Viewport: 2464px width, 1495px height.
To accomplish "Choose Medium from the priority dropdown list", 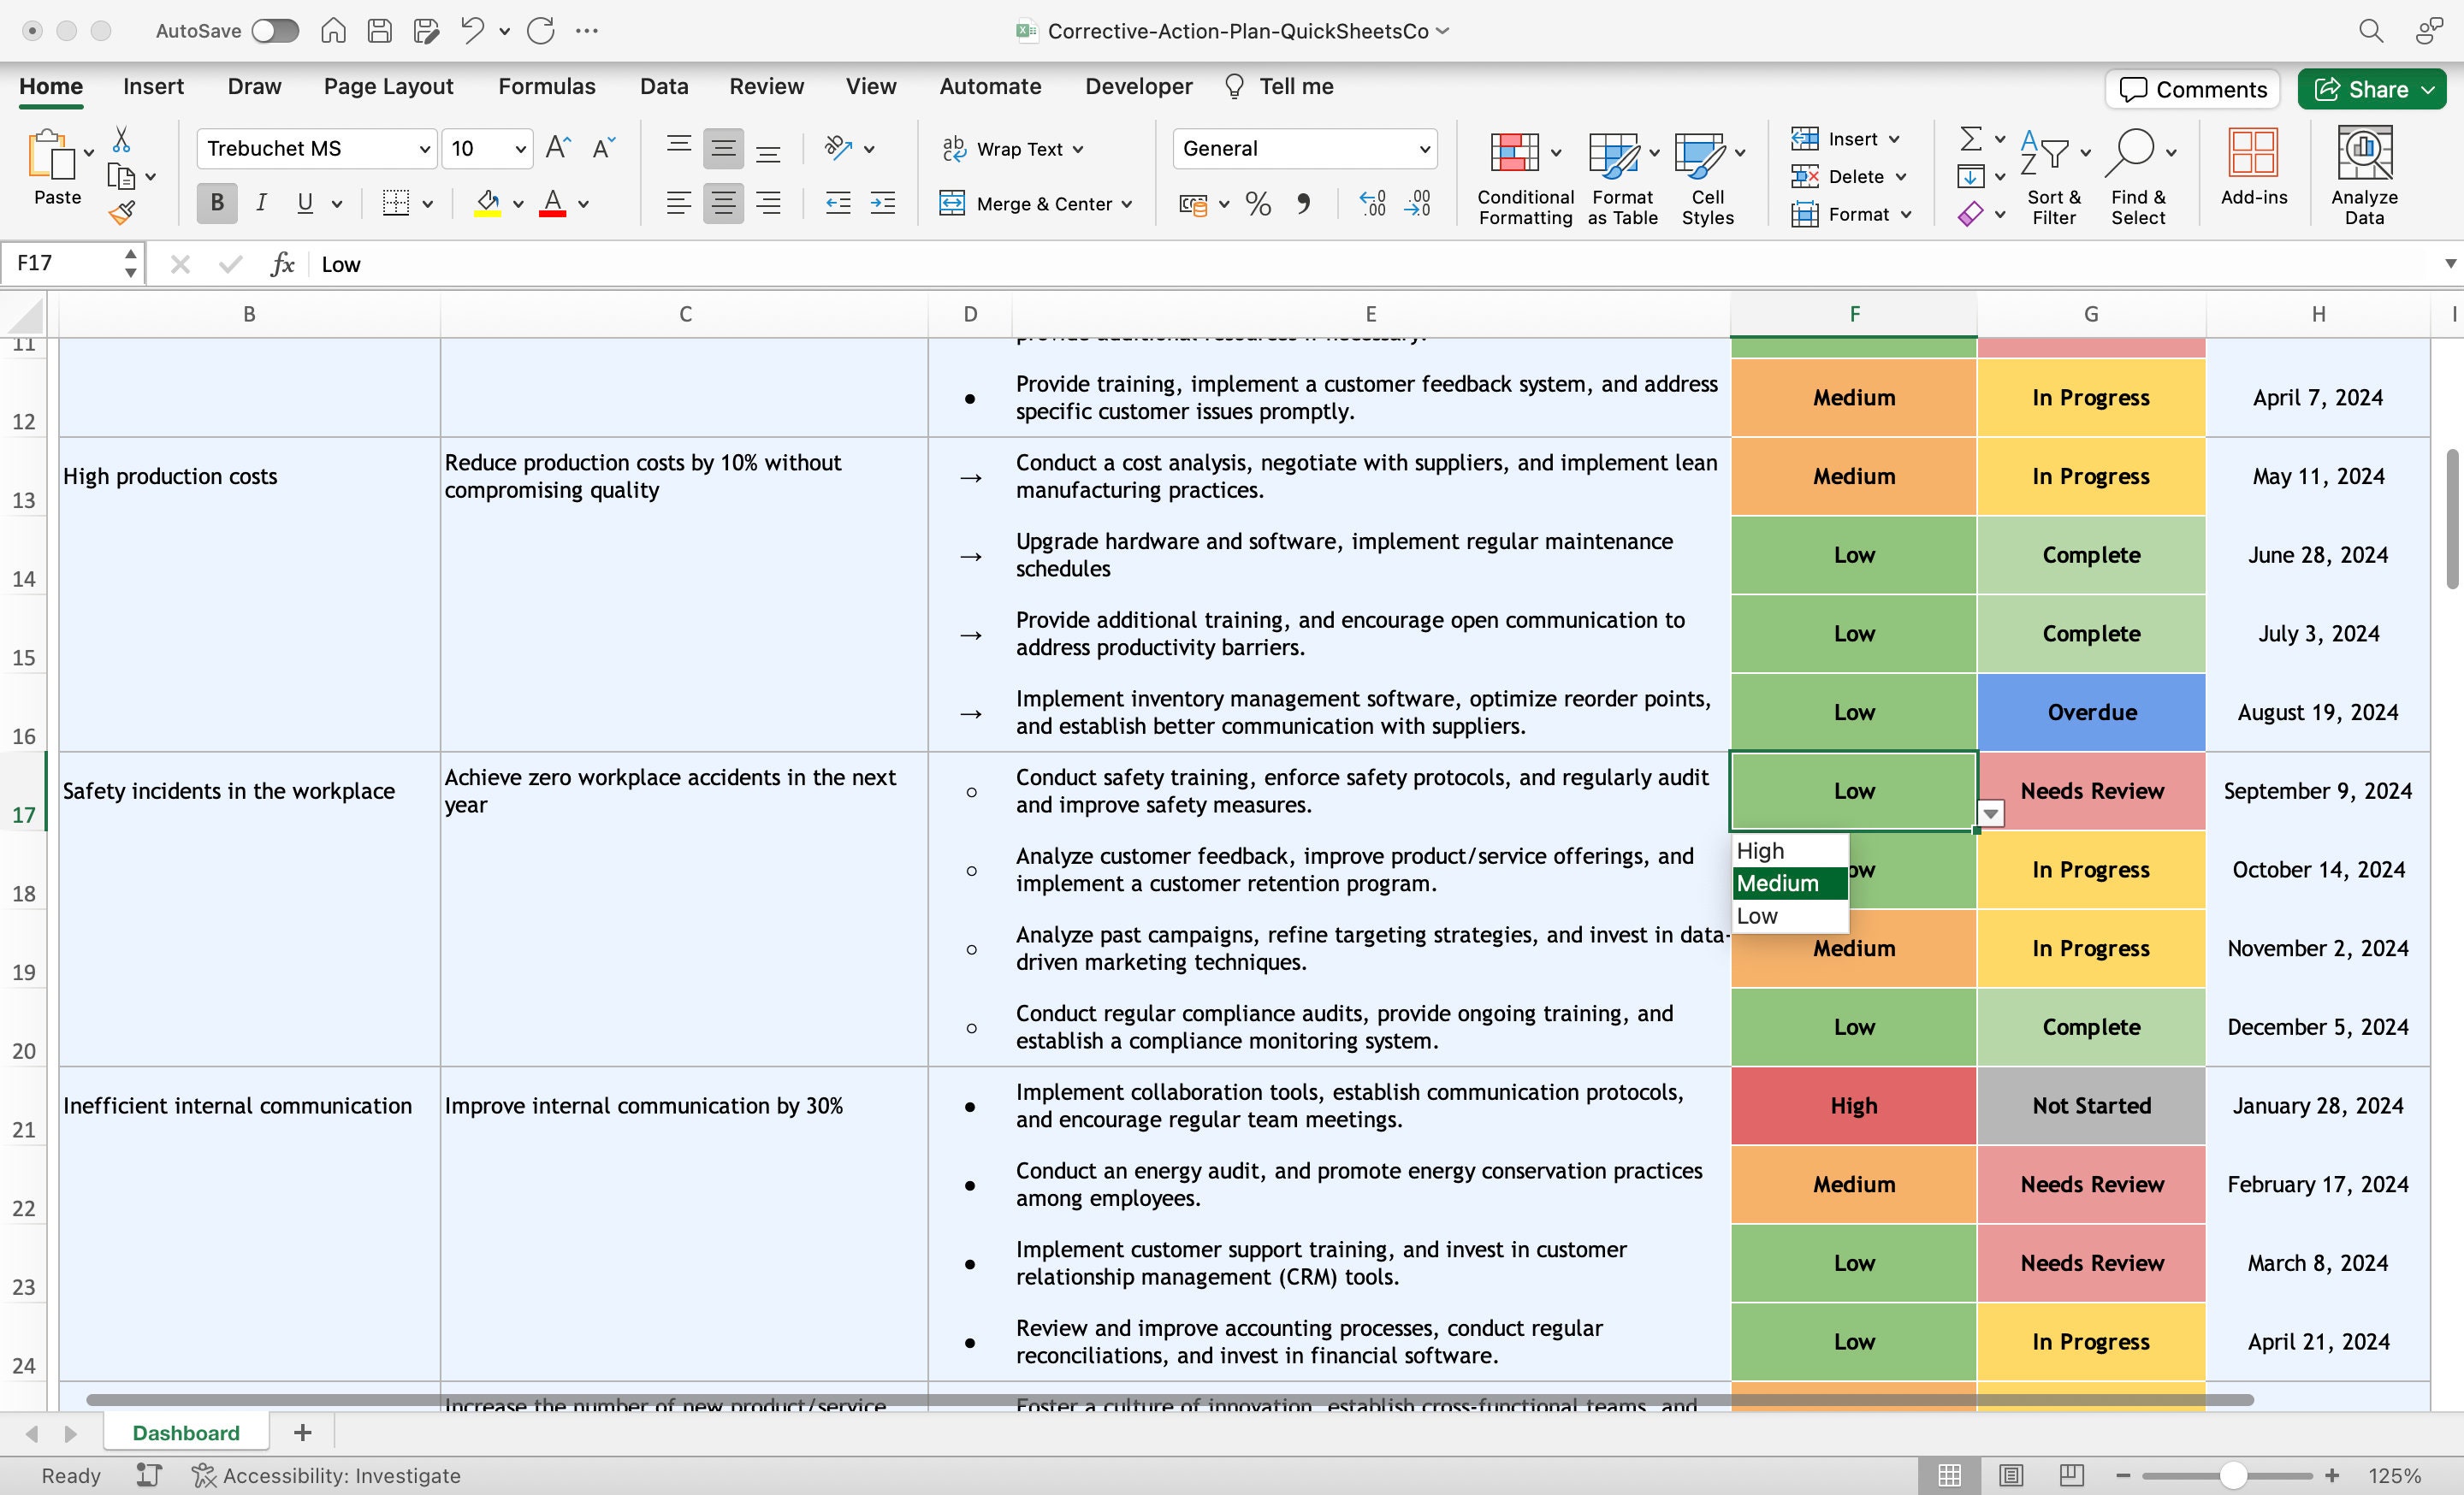I will (1790, 883).
